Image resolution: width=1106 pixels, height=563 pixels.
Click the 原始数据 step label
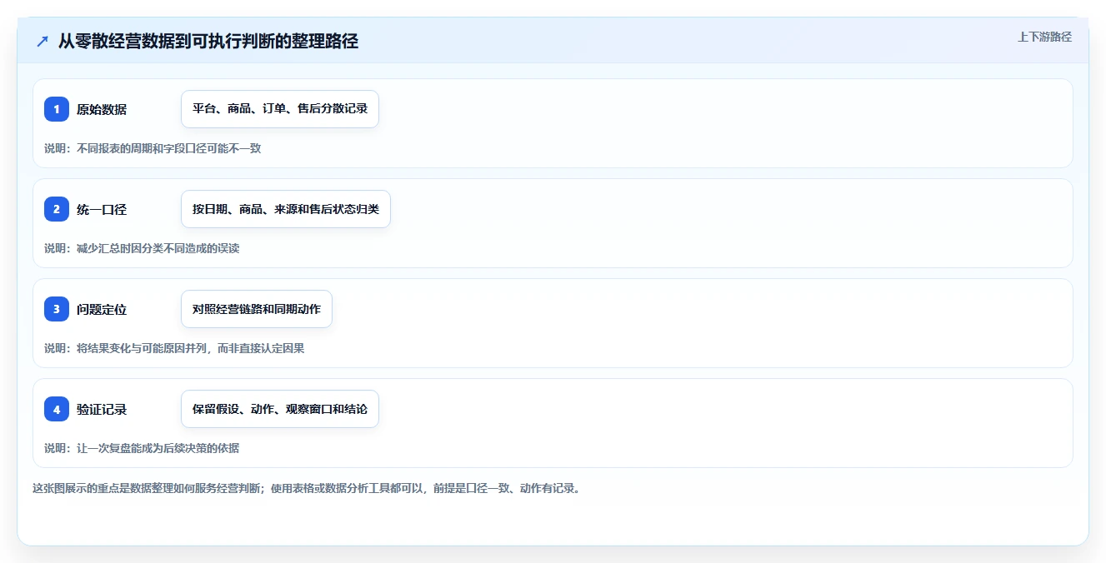pyautogui.click(x=102, y=109)
